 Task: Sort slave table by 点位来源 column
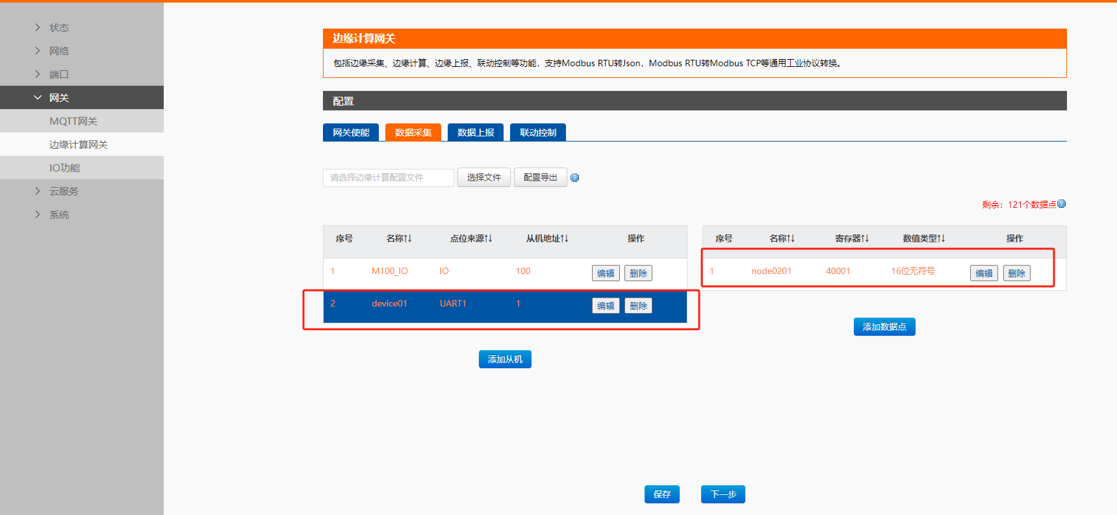(471, 239)
